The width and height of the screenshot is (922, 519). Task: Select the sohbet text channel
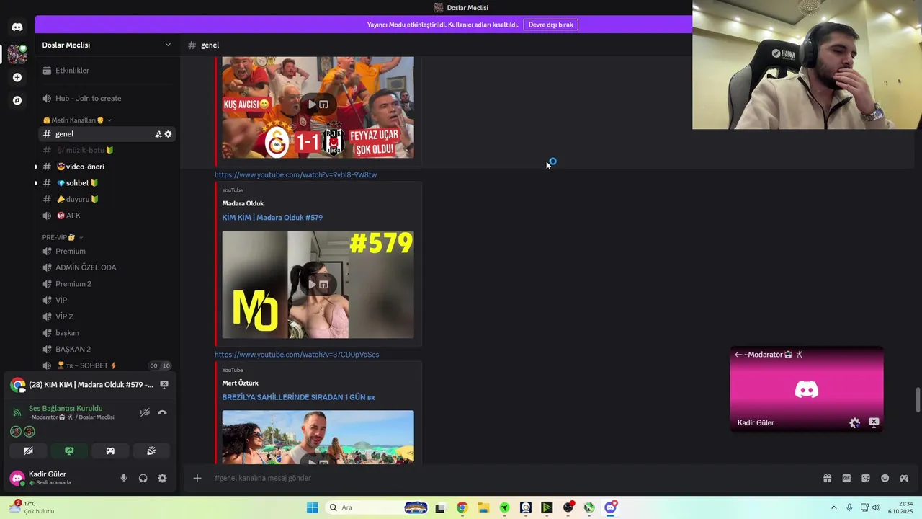click(x=107, y=183)
